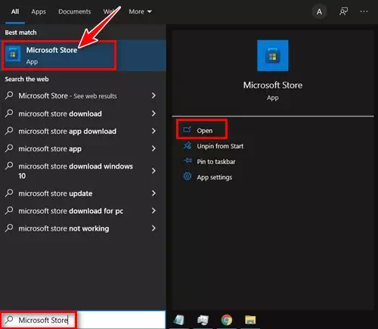Select 'microsoft store app download' suggestion
Screen dimensions: 378x329
point(67,132)
